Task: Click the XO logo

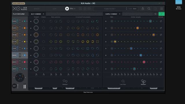Action: 16,8
